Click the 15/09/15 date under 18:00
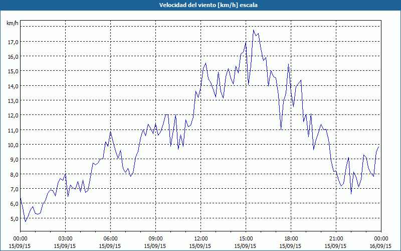Screen dimensions: 401x251 (290, 246)
